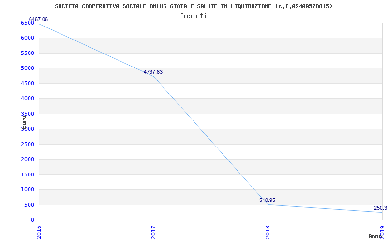Select the 'Importi' subtitle text

pos(193,16)
